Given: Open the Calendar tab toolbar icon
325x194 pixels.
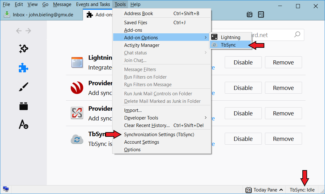Looking at the screenshot, I should click(x=249, y=14).
